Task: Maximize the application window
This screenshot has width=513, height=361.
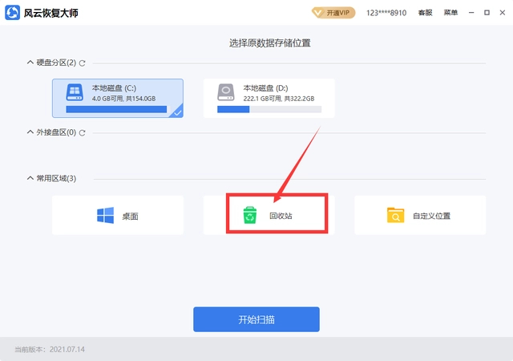Action: coord(487,13)
